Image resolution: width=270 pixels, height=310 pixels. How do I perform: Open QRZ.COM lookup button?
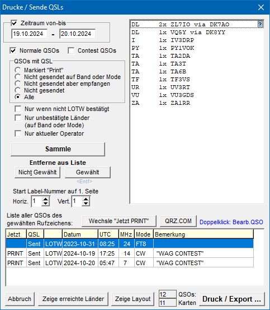[x=178, y=221]
